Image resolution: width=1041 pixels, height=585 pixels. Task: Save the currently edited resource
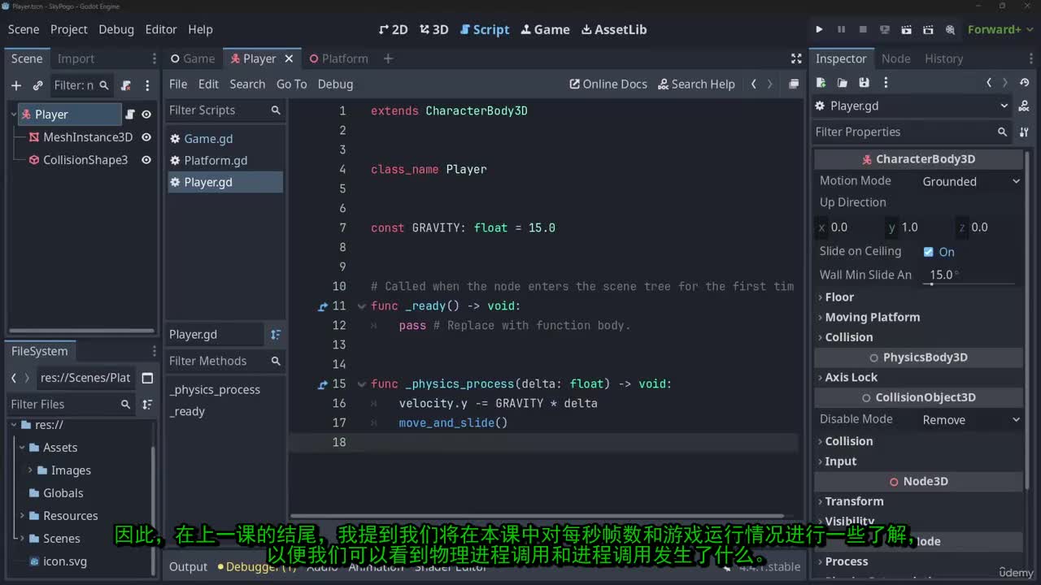tap(865, 82)
